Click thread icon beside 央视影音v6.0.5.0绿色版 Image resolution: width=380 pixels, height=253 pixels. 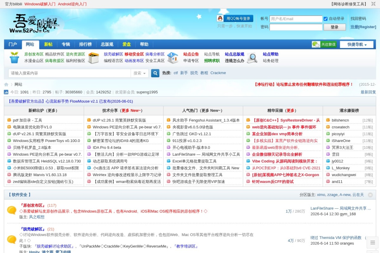(168, 127)
